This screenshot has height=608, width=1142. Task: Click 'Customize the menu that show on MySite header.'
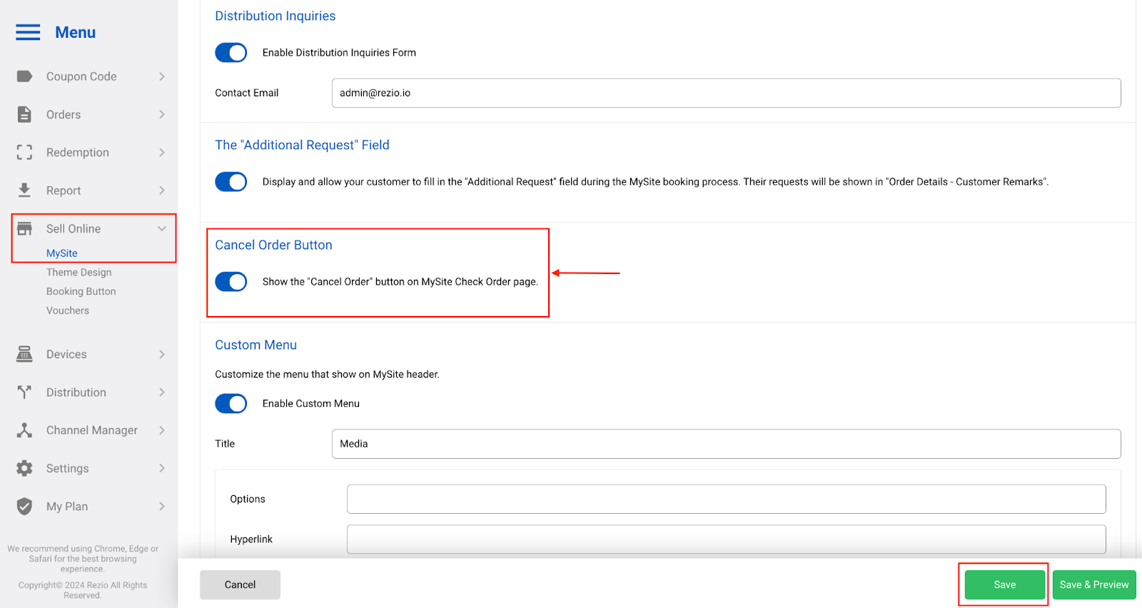[x=327, y=374]
